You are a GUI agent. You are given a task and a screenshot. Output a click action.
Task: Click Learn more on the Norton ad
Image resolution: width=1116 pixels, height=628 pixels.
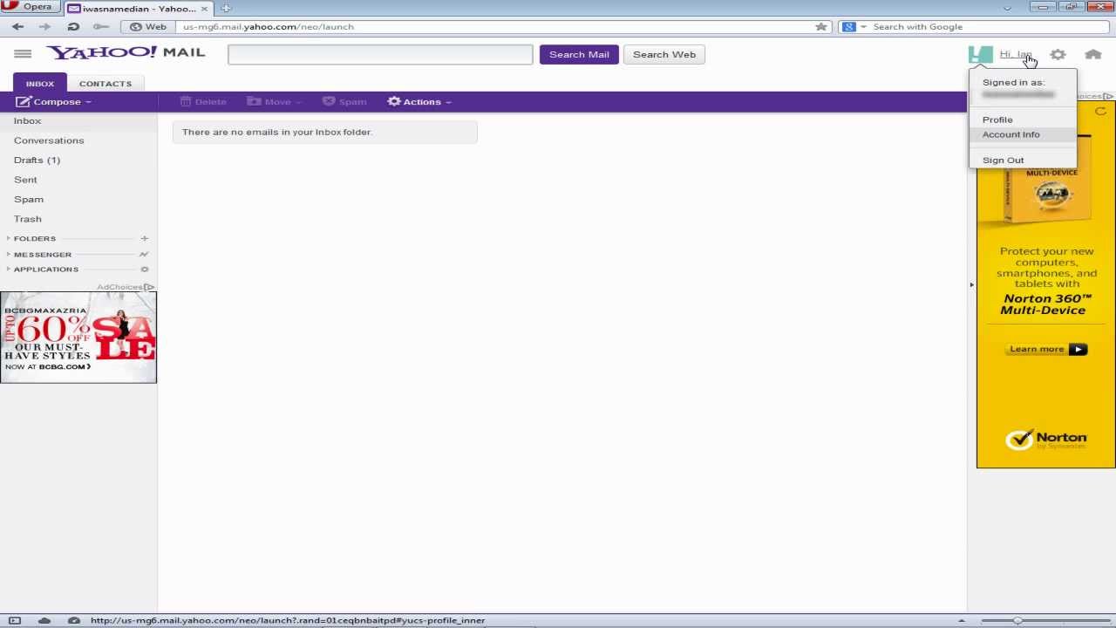pyautogui.click(x=1046, y=349)
